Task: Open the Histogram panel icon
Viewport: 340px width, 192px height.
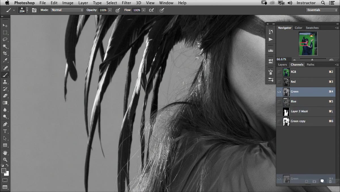Action: click(271, 50)
